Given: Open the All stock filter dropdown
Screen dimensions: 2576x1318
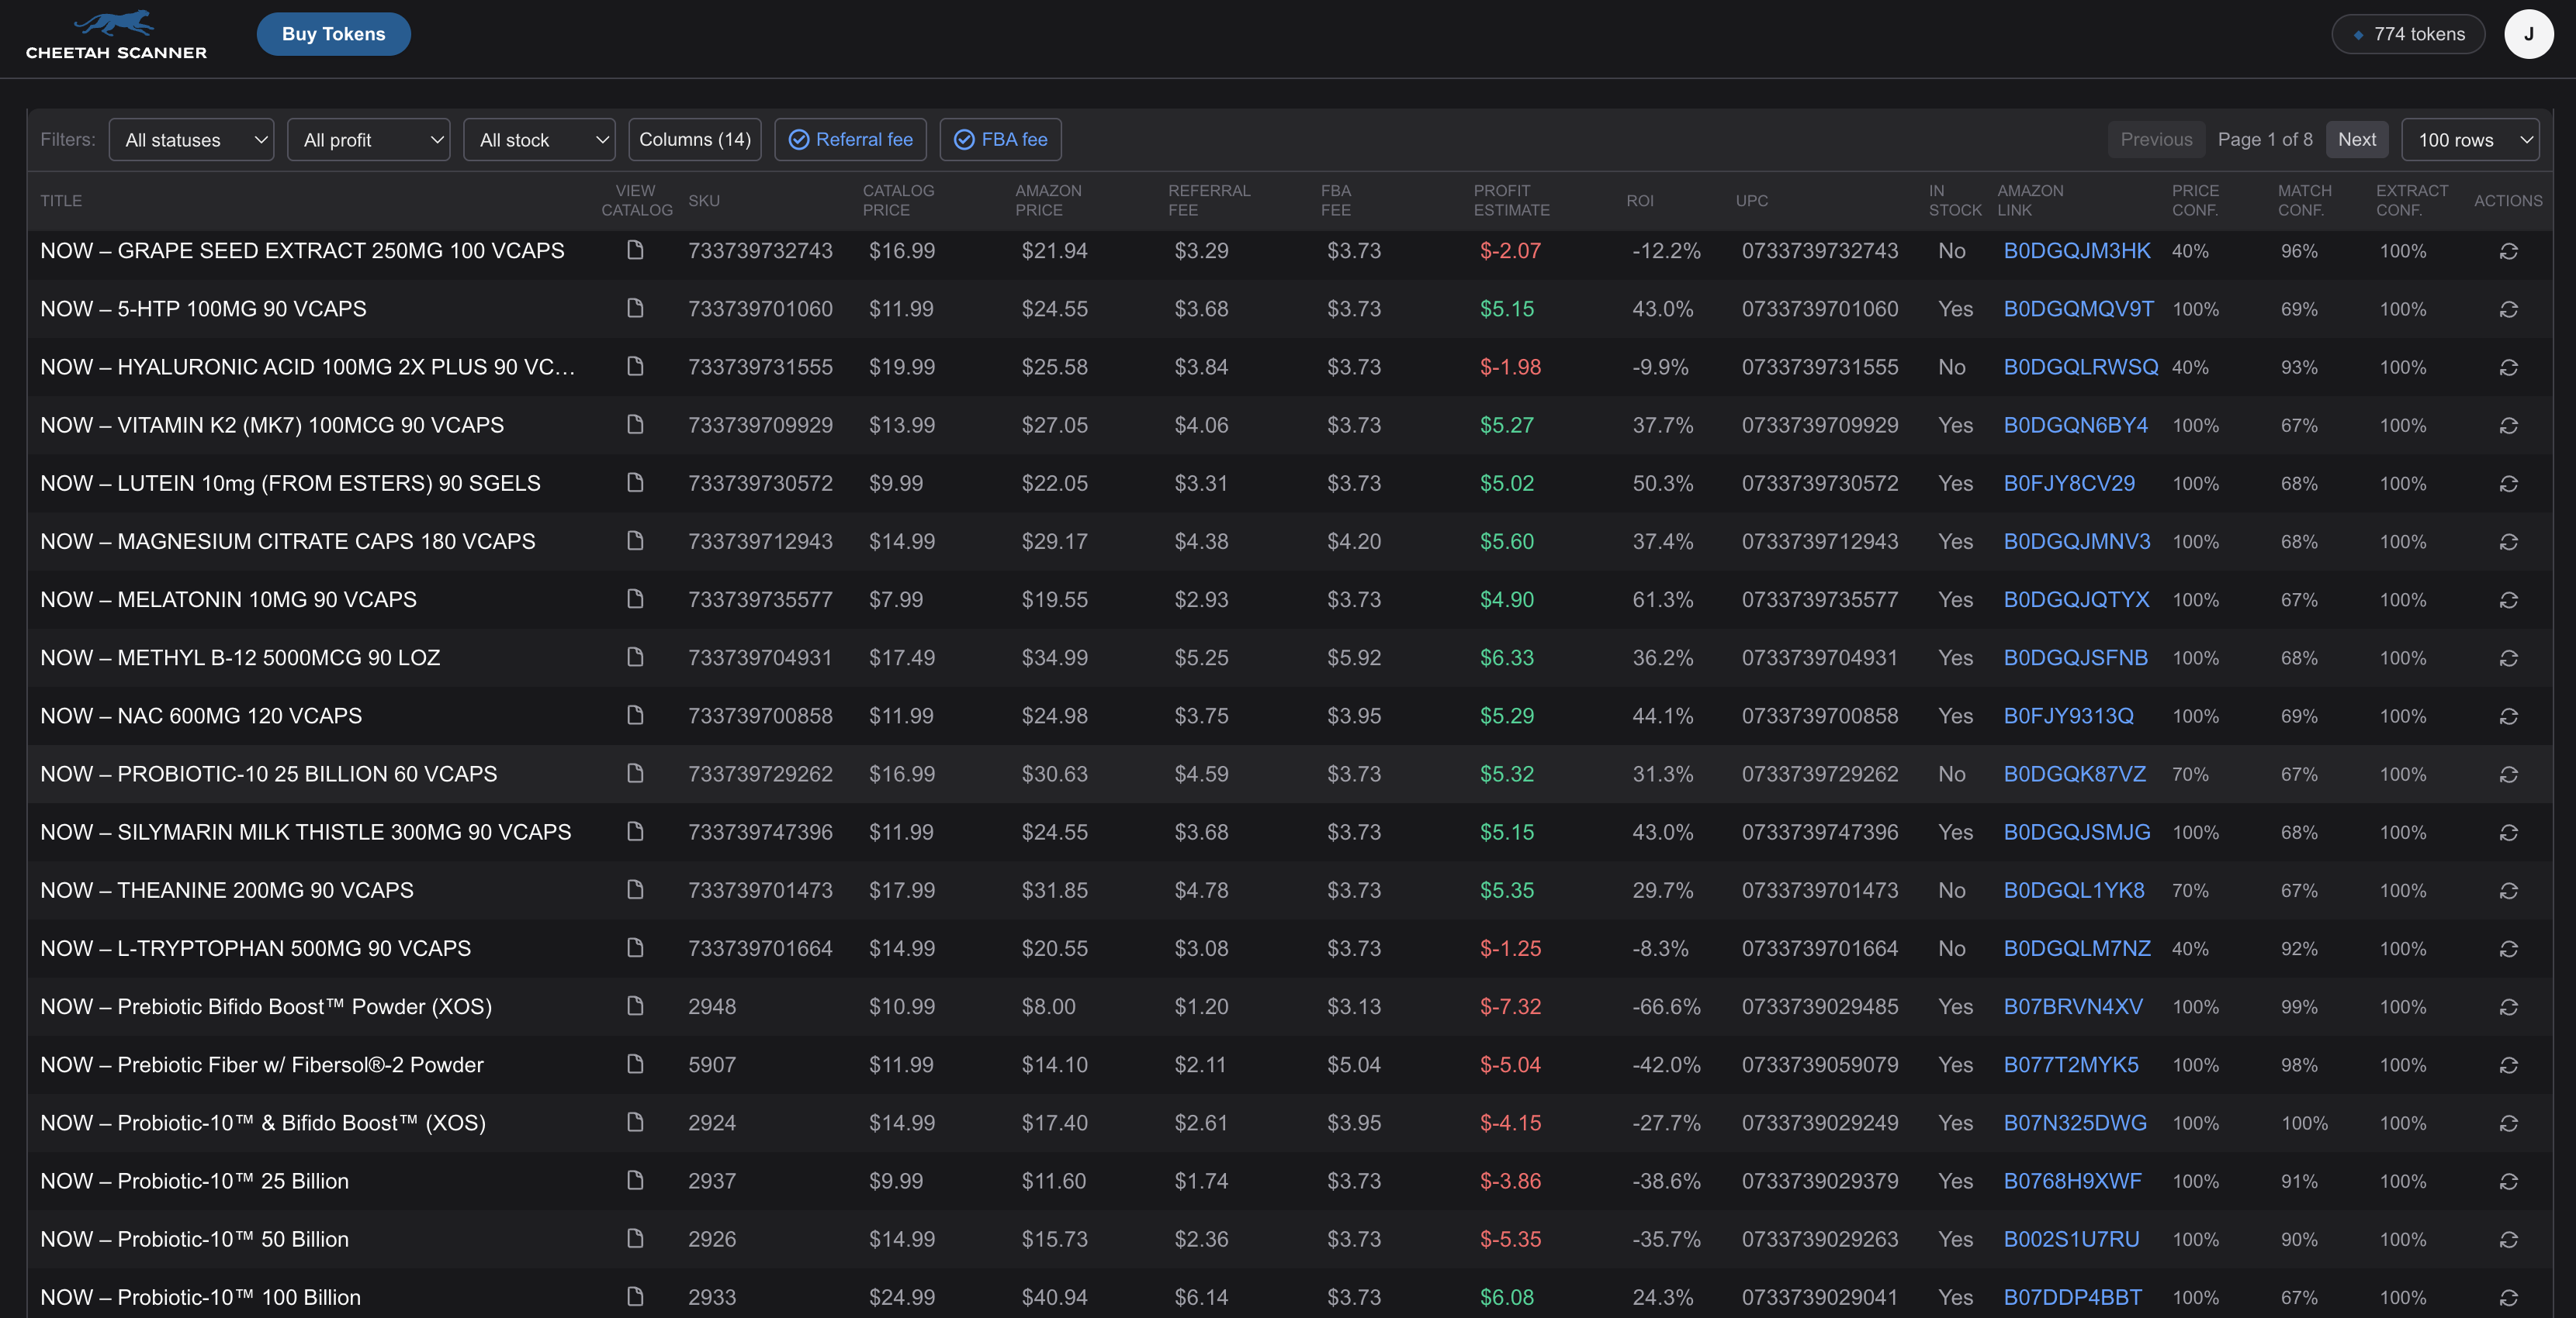Looking at the screenshot, I should tap(540, 140).
